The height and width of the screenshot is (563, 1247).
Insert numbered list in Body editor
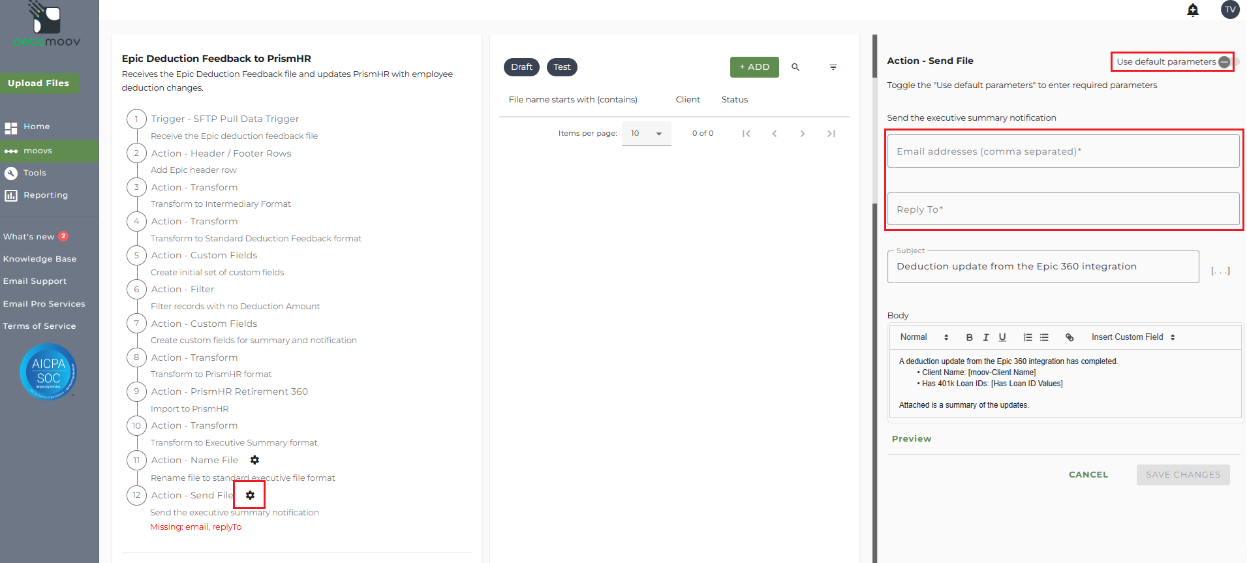[x=1028, y=337]
